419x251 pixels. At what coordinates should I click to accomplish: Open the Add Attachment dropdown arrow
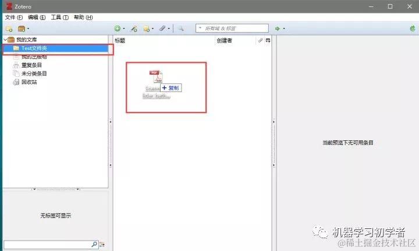coord(169,29)
